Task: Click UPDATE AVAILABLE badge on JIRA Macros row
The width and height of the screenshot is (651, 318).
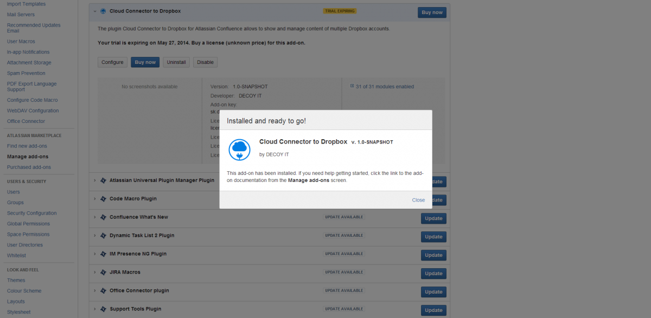Action: pos(344,272)
